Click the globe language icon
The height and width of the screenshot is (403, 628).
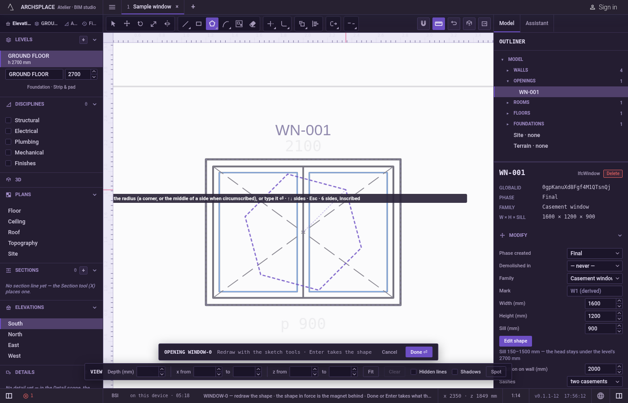pyautogui.click(x=601, y=396)
